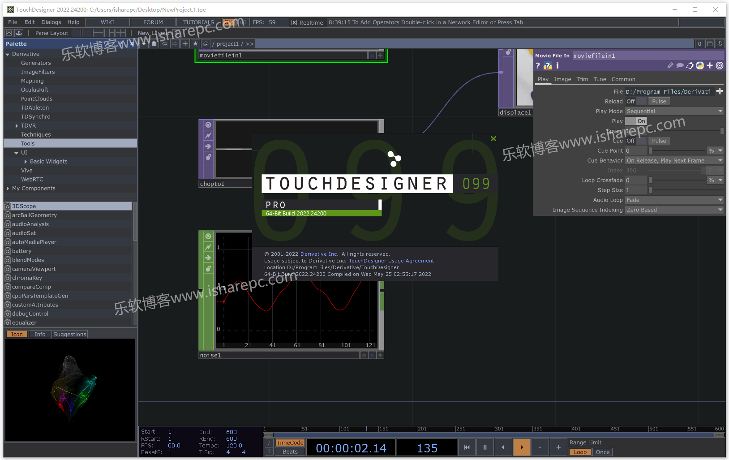Click the TUTORIALS button

click(x=199, y=22)
